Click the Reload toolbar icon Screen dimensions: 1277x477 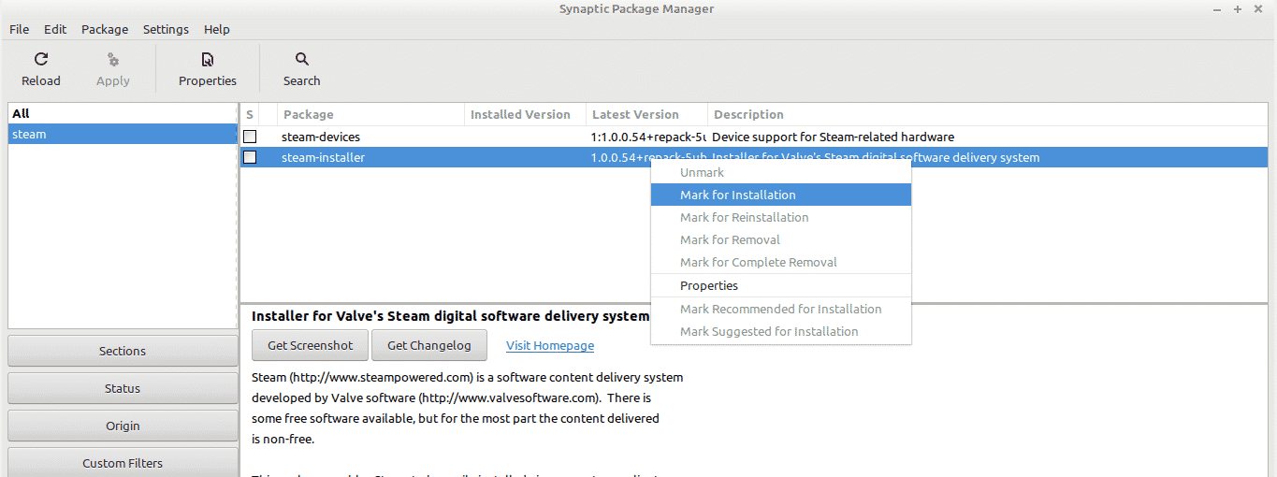[41, 59]
